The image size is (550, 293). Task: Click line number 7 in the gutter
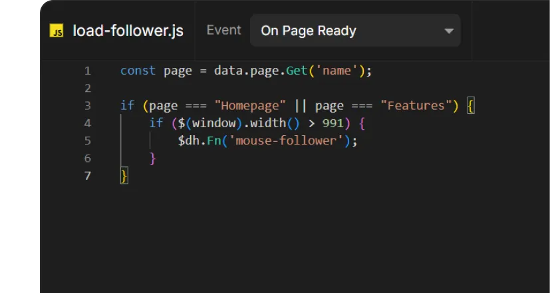(x=88, y=176)
